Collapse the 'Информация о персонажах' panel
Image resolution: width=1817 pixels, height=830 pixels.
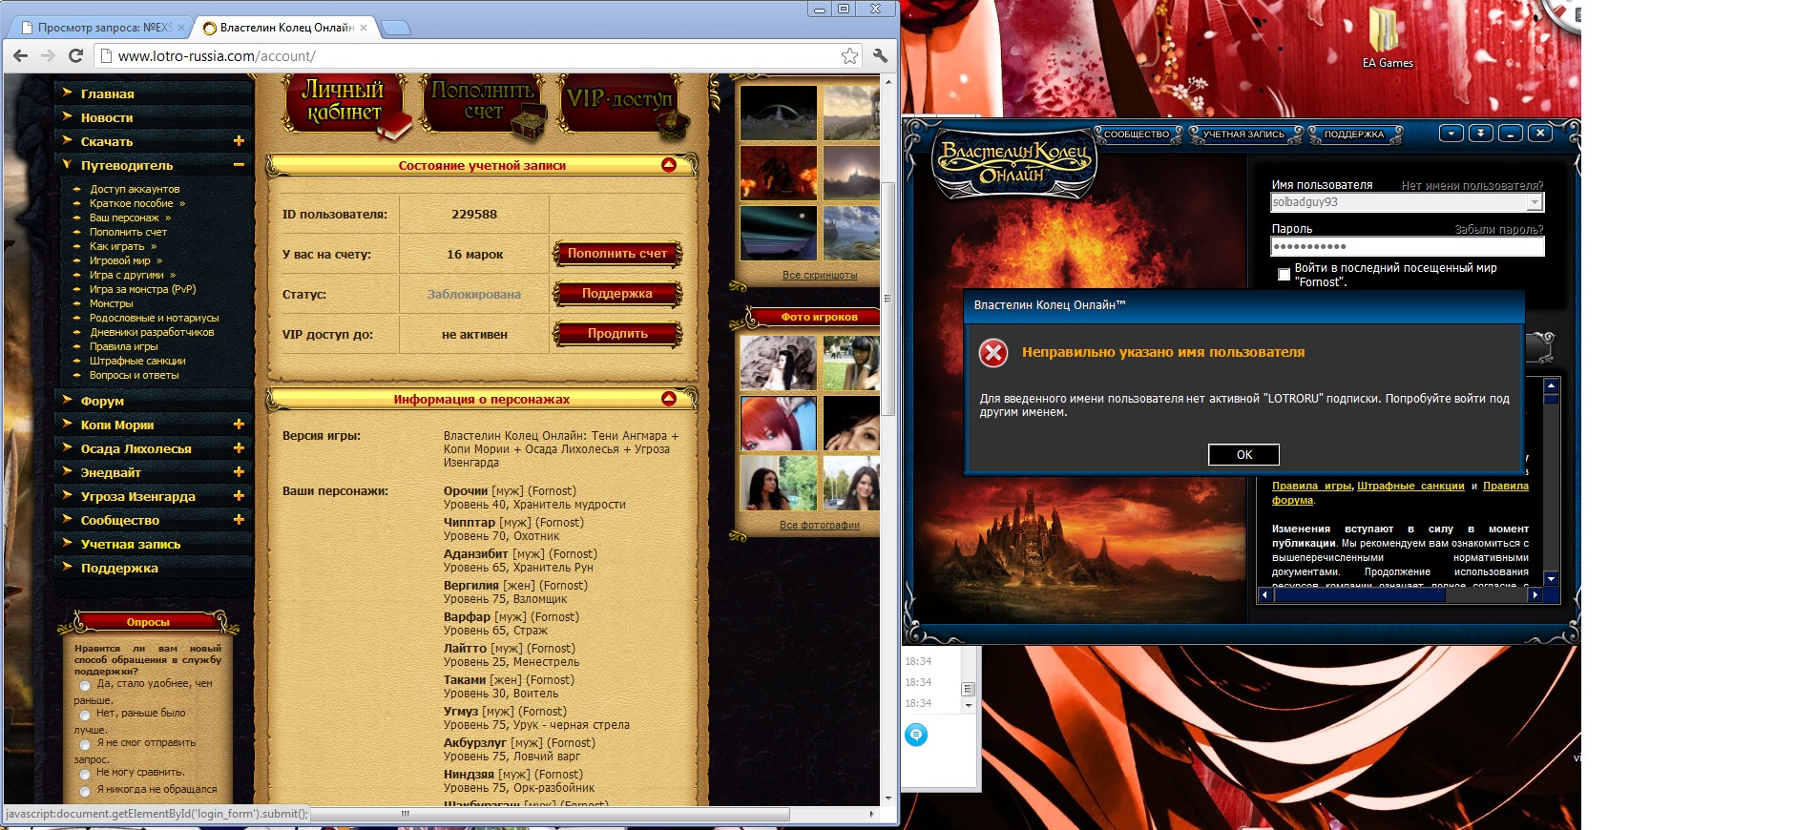coord(669,399)
